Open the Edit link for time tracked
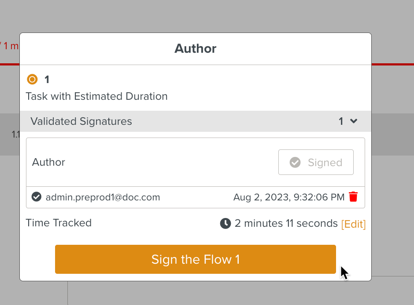Viewport: 414px width, 305px height. [x=353, y=224]
